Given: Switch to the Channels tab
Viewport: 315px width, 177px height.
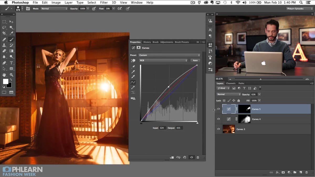Looking at the screenshot, I should (231, 83).
